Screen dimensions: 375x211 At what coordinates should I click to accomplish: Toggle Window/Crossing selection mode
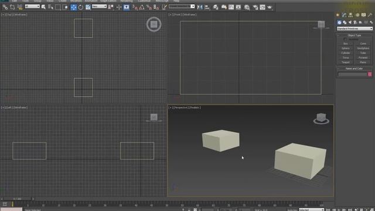[x=65, y=8]
